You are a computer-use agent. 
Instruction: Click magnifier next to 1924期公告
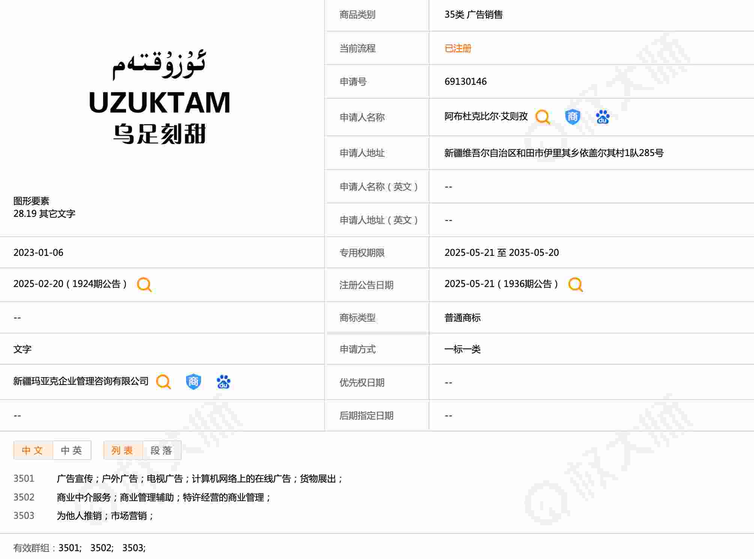[x=144, y=284]
